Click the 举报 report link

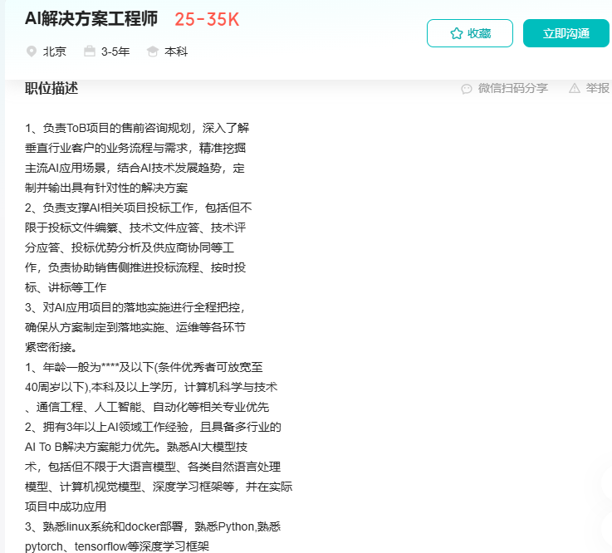click(589, 88)
